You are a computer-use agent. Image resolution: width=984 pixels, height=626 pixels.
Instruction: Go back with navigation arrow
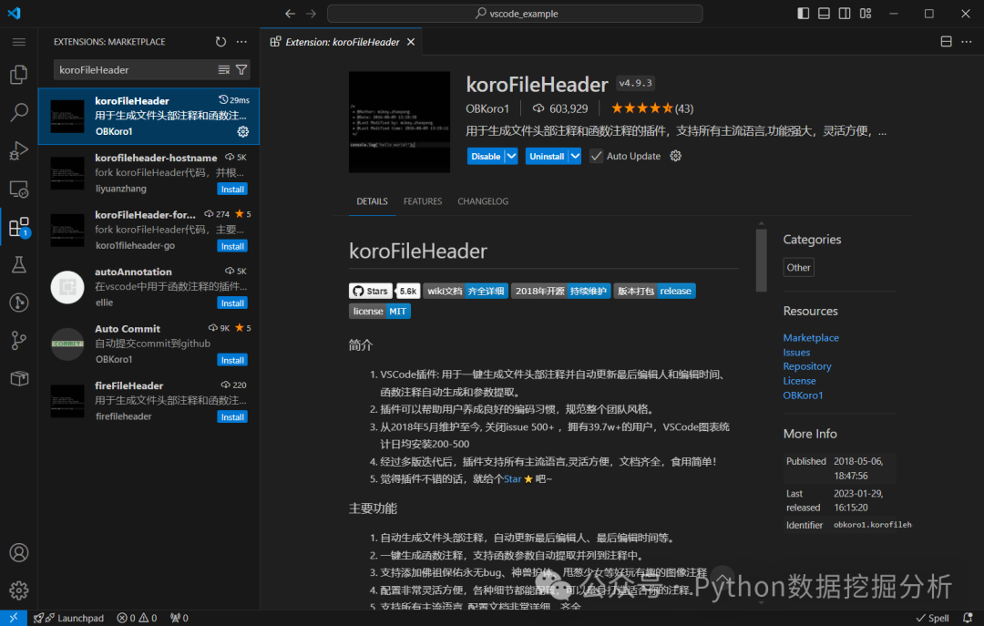point(290,13)
